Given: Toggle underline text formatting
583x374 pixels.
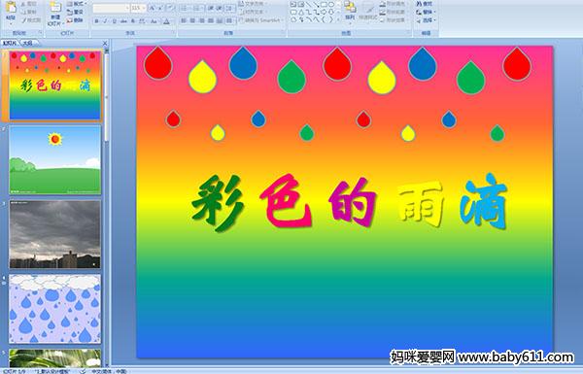Looking at the screenshot, I should click(114, 21).
